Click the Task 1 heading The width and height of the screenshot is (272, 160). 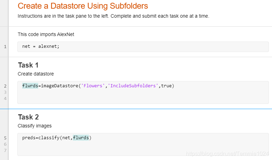[x=28, y=65]
